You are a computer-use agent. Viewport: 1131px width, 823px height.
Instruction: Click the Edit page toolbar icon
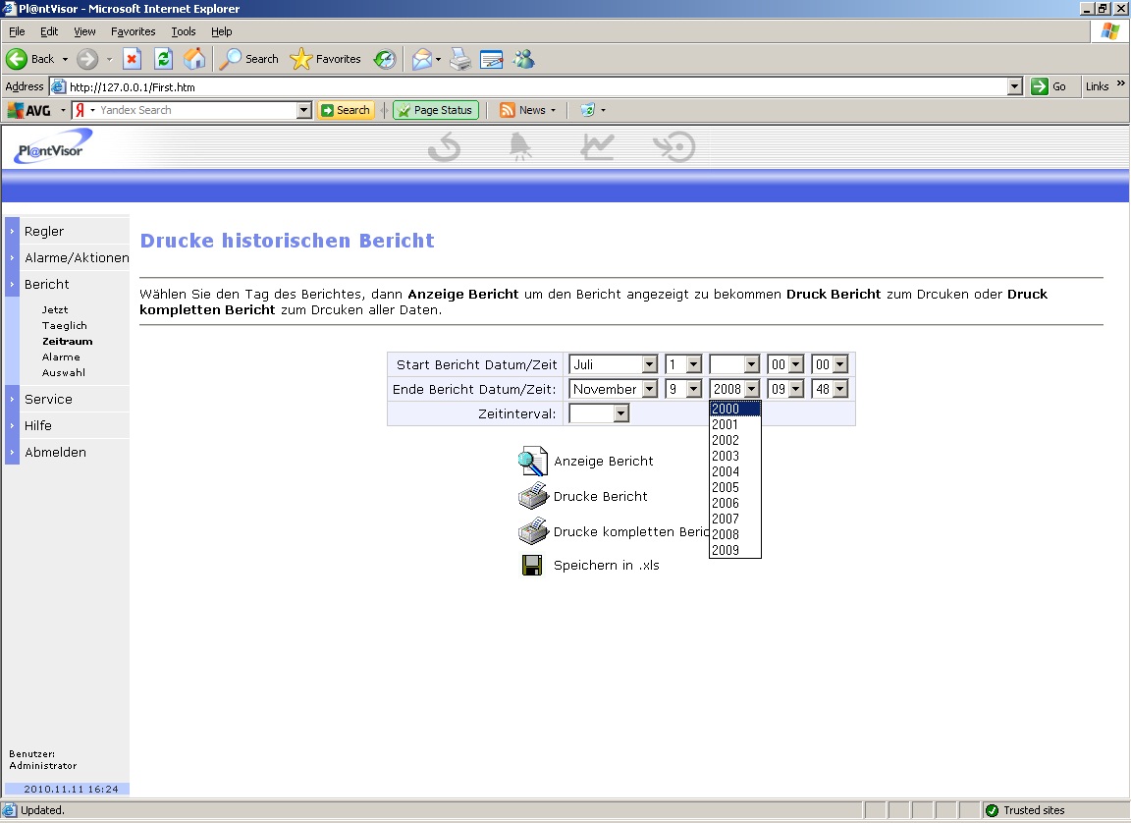coord(491,59)
